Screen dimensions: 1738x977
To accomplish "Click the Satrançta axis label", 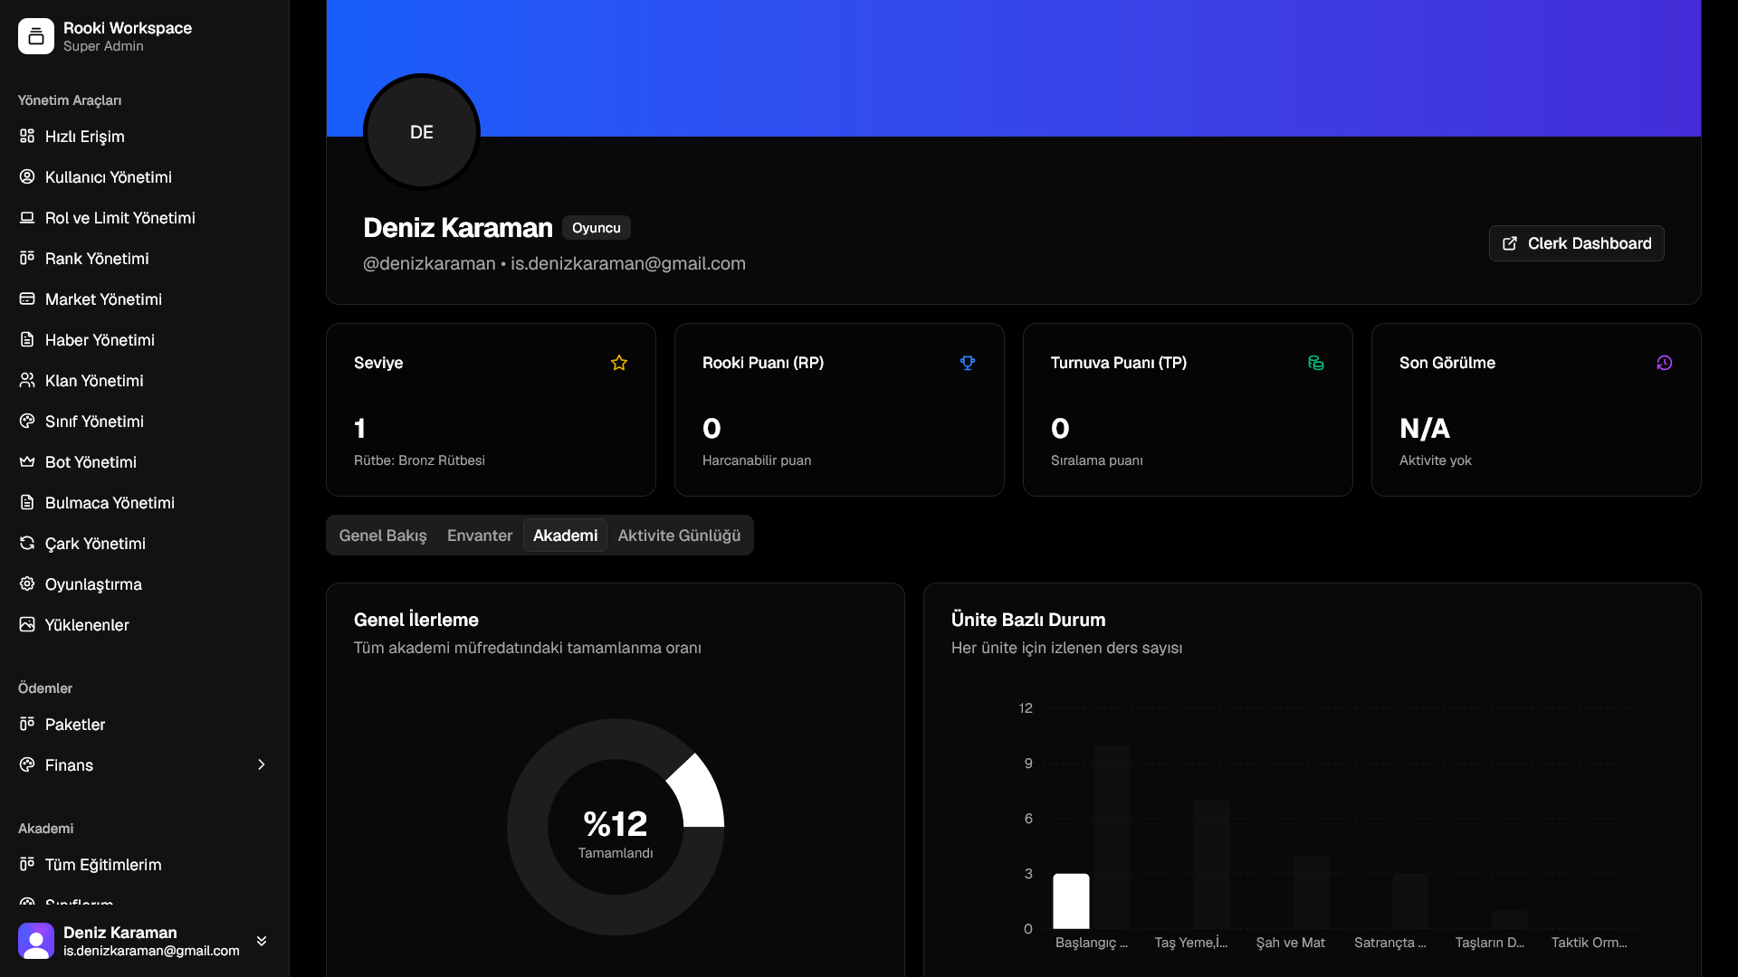I will (1390, 943).
